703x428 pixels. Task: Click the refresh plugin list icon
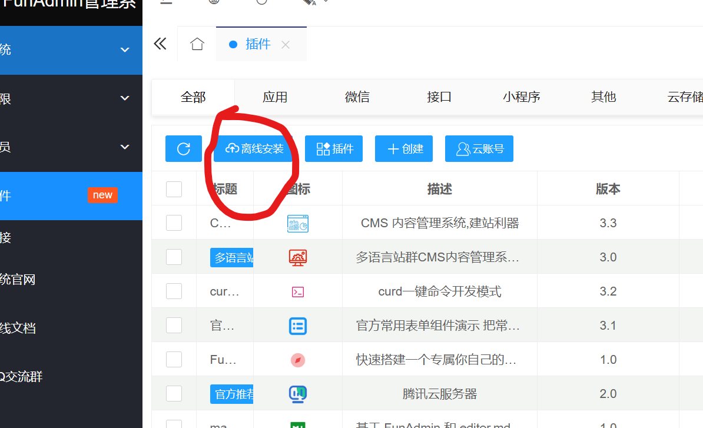[x=183, y=148]
